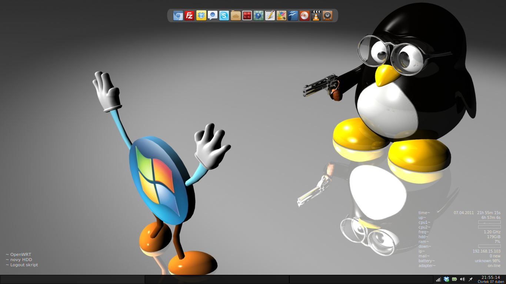Viewport: 506px width, 284px height.
Task: Click the '~ Logout skript' note
Action: tap(22, 265)
